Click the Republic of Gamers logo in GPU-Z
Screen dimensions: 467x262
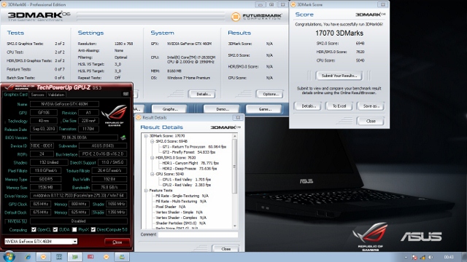pyautogui.click(x=114, y=115)
